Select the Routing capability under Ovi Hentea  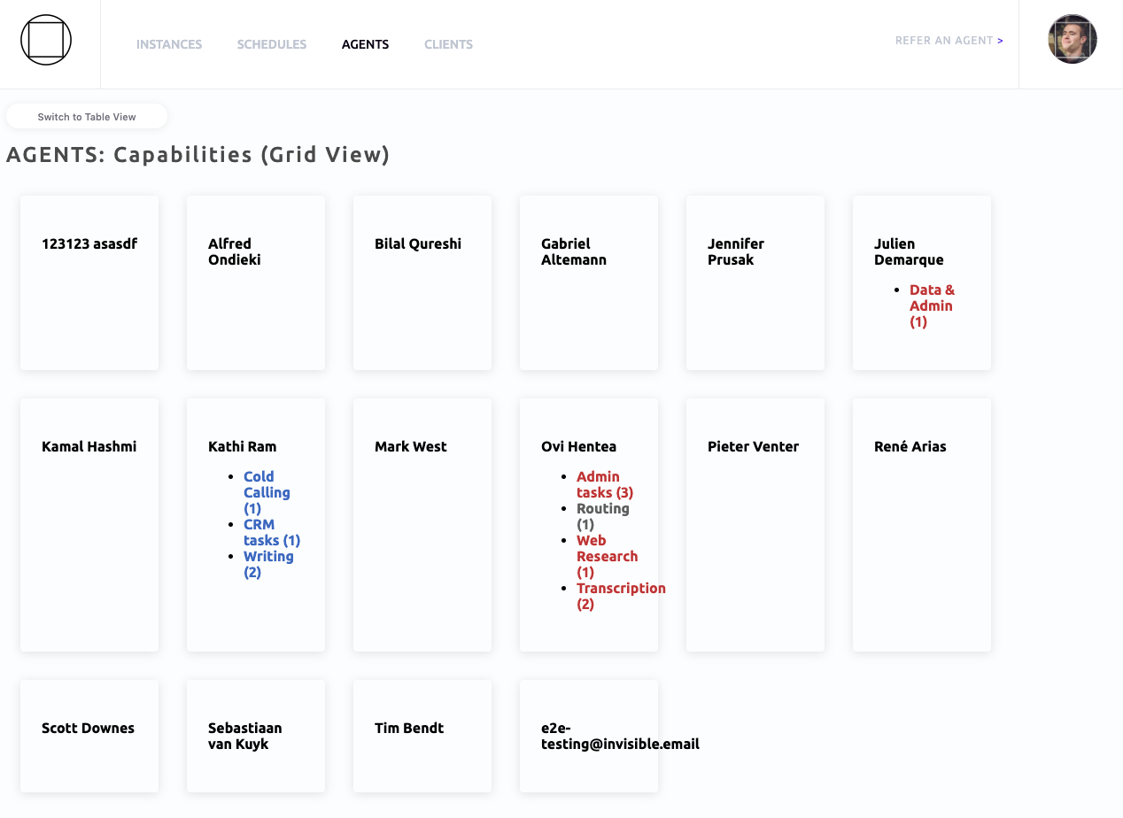(x=602, y=516)
